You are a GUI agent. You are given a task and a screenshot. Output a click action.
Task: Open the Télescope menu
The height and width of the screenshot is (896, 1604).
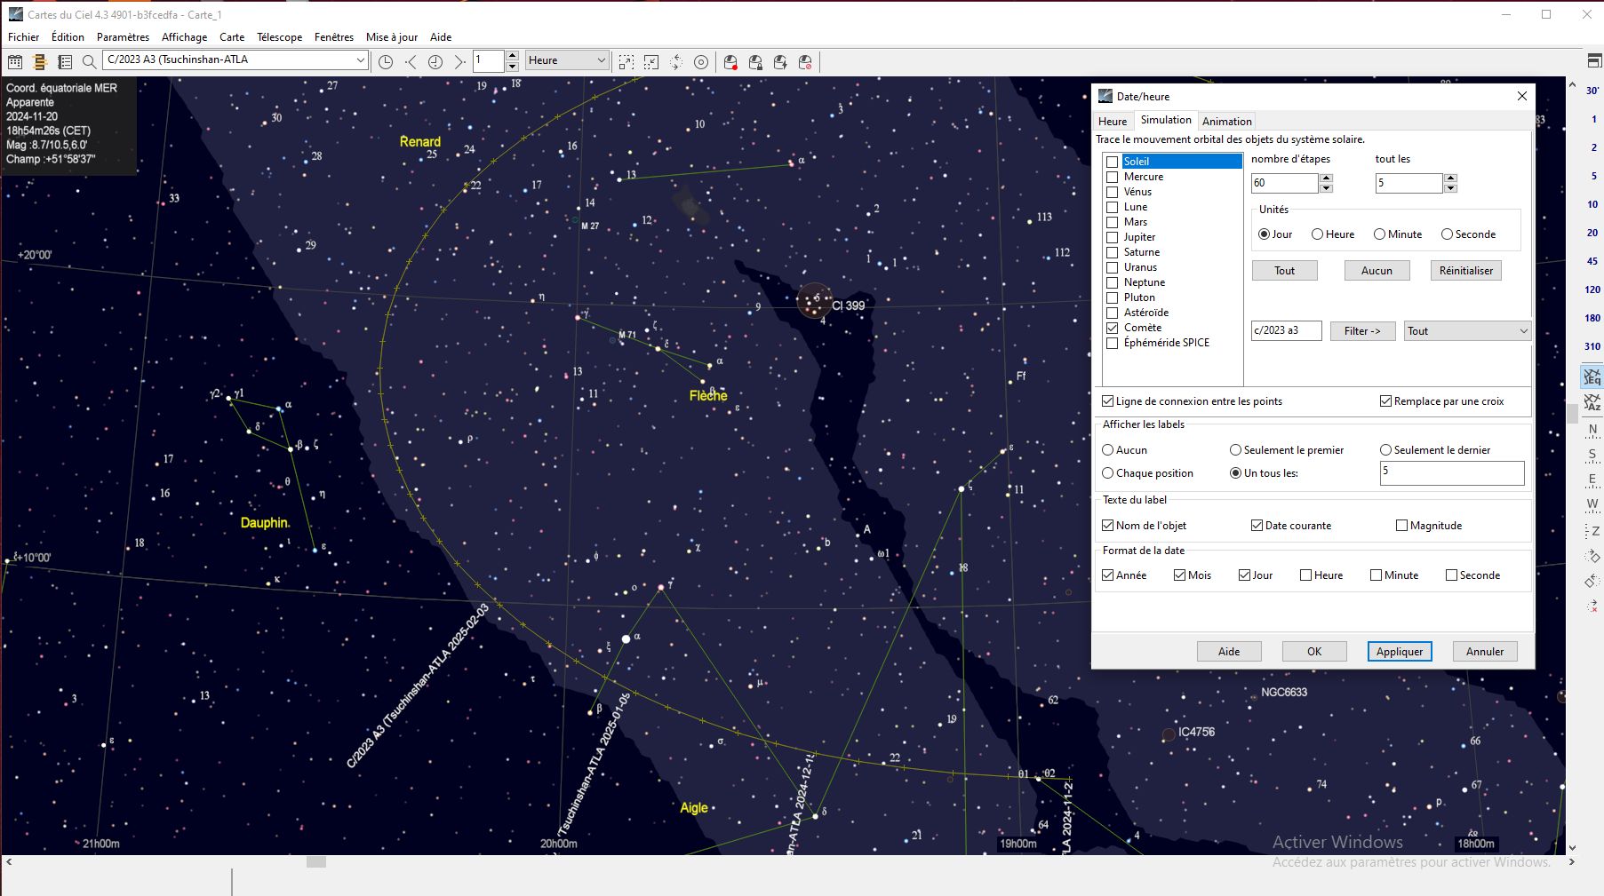(x=280, y=37)
